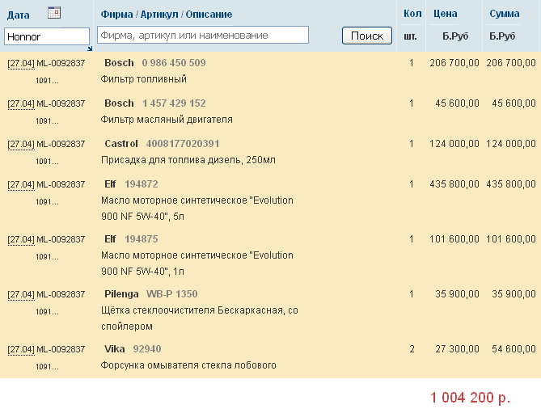Click the small arrow under the Honnor field

coord(90,49)
